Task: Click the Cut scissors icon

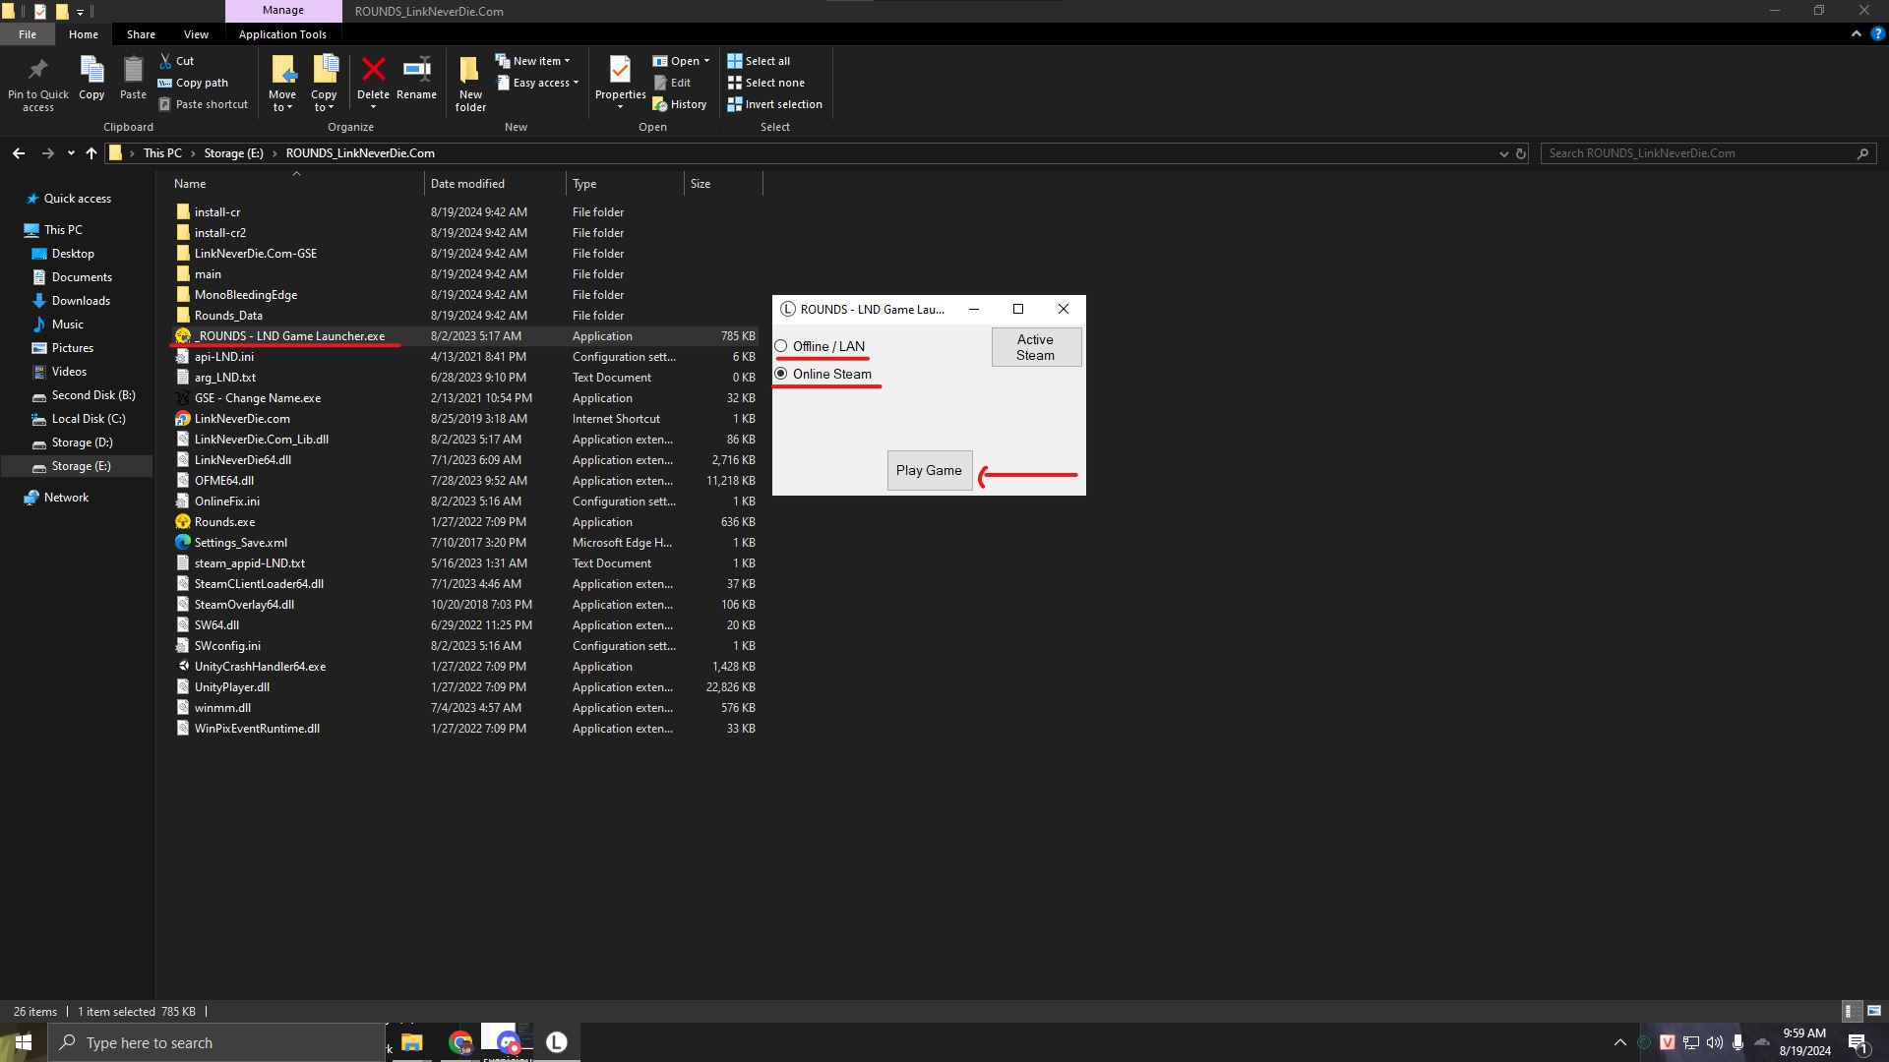Action: (x=166, y=61)
